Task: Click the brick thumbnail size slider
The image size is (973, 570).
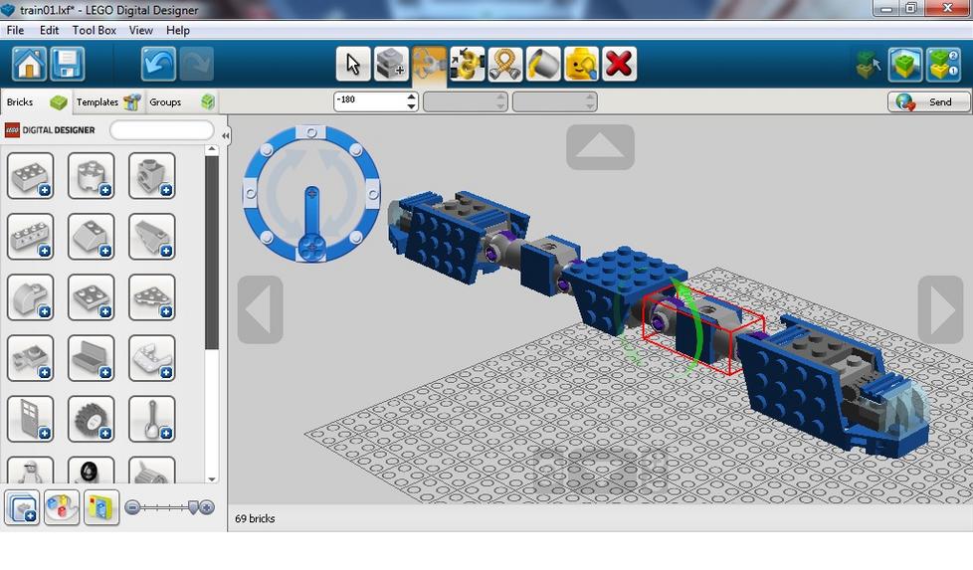Action: pos(169,507)
